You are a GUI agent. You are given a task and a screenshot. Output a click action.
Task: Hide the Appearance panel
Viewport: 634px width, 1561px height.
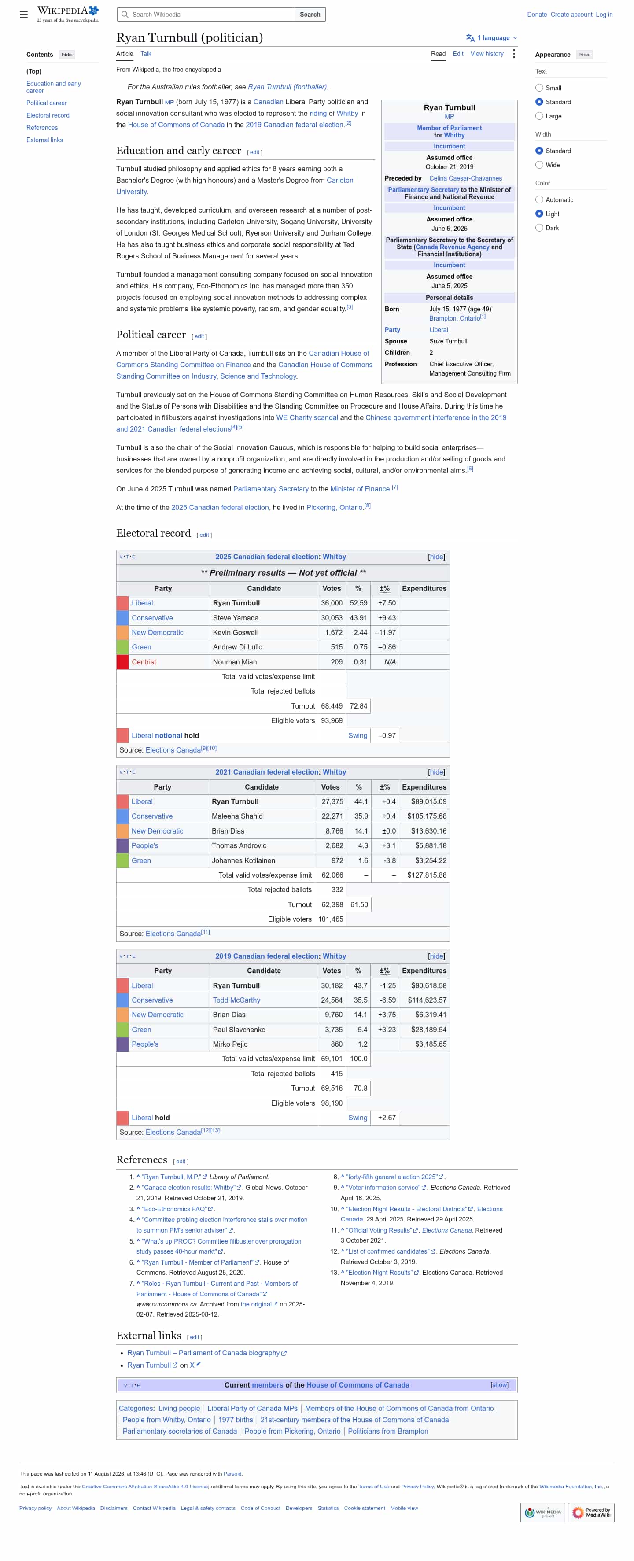click(x=584, y=55)
